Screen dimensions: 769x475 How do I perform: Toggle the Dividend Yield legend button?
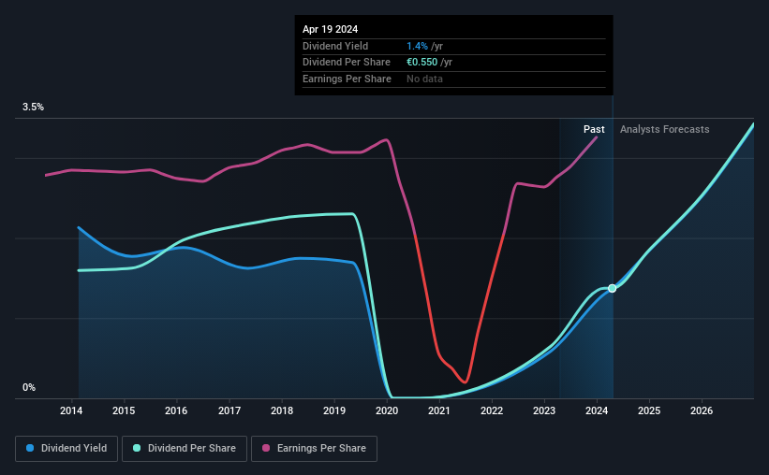coord(67,449)
